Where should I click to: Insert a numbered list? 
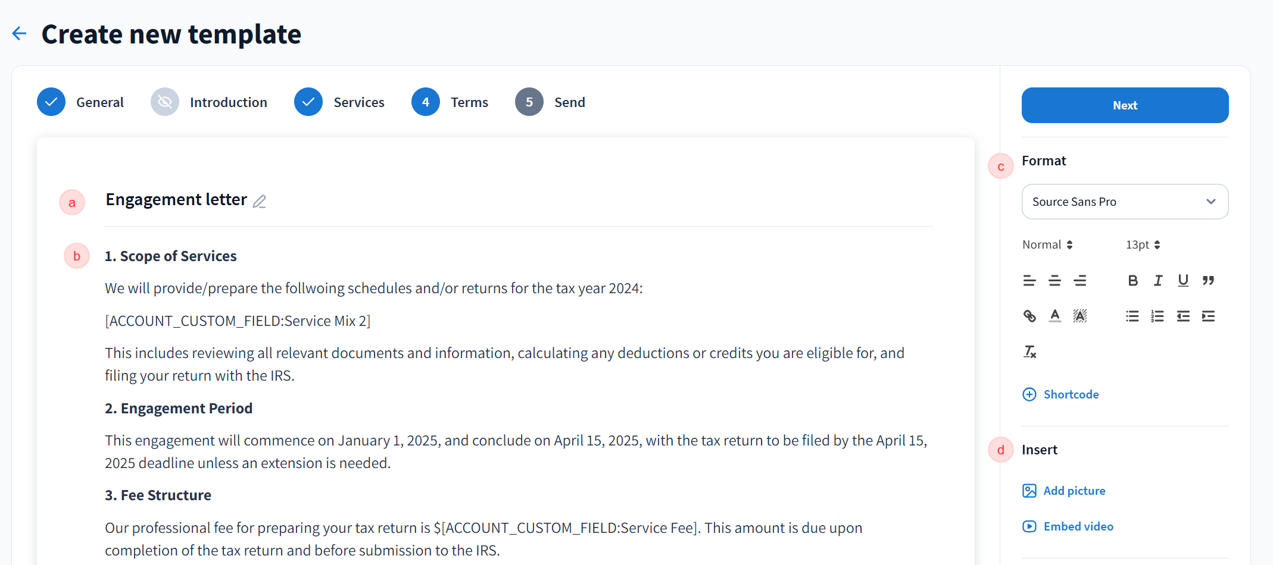1157,316
